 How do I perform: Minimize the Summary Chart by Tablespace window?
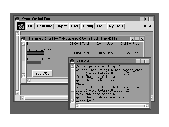tap(133, 39)
